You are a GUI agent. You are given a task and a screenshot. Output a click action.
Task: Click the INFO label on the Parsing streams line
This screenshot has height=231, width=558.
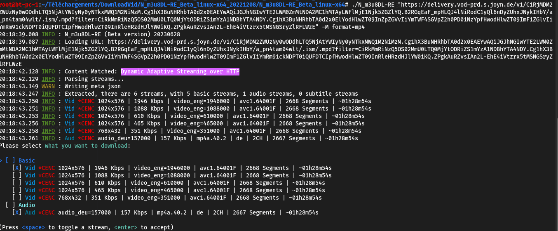click(48, 79)
